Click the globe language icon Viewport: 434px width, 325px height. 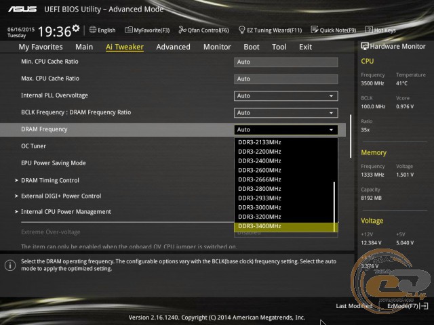[x=93, y=30]
